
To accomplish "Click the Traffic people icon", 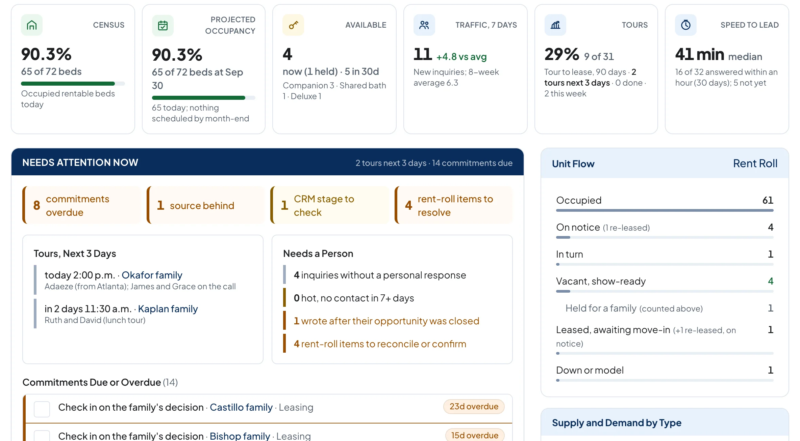I will click(x=424, y=25).
